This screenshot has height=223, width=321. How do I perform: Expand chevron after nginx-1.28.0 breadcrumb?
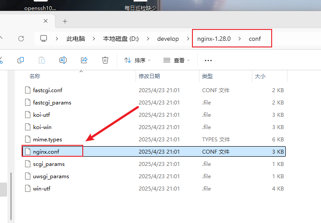coord(239,39)
